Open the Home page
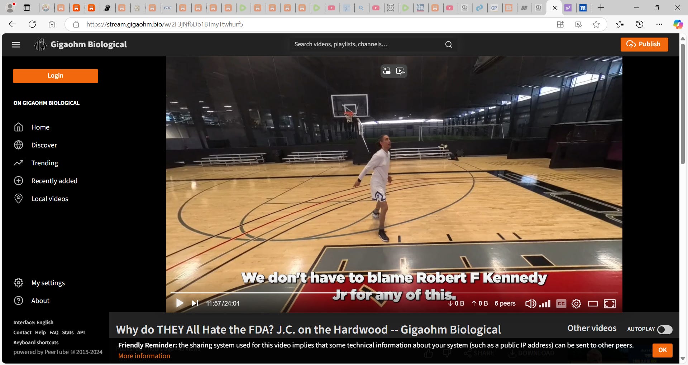Screen dimensions: 688x365 coord(40,127)
